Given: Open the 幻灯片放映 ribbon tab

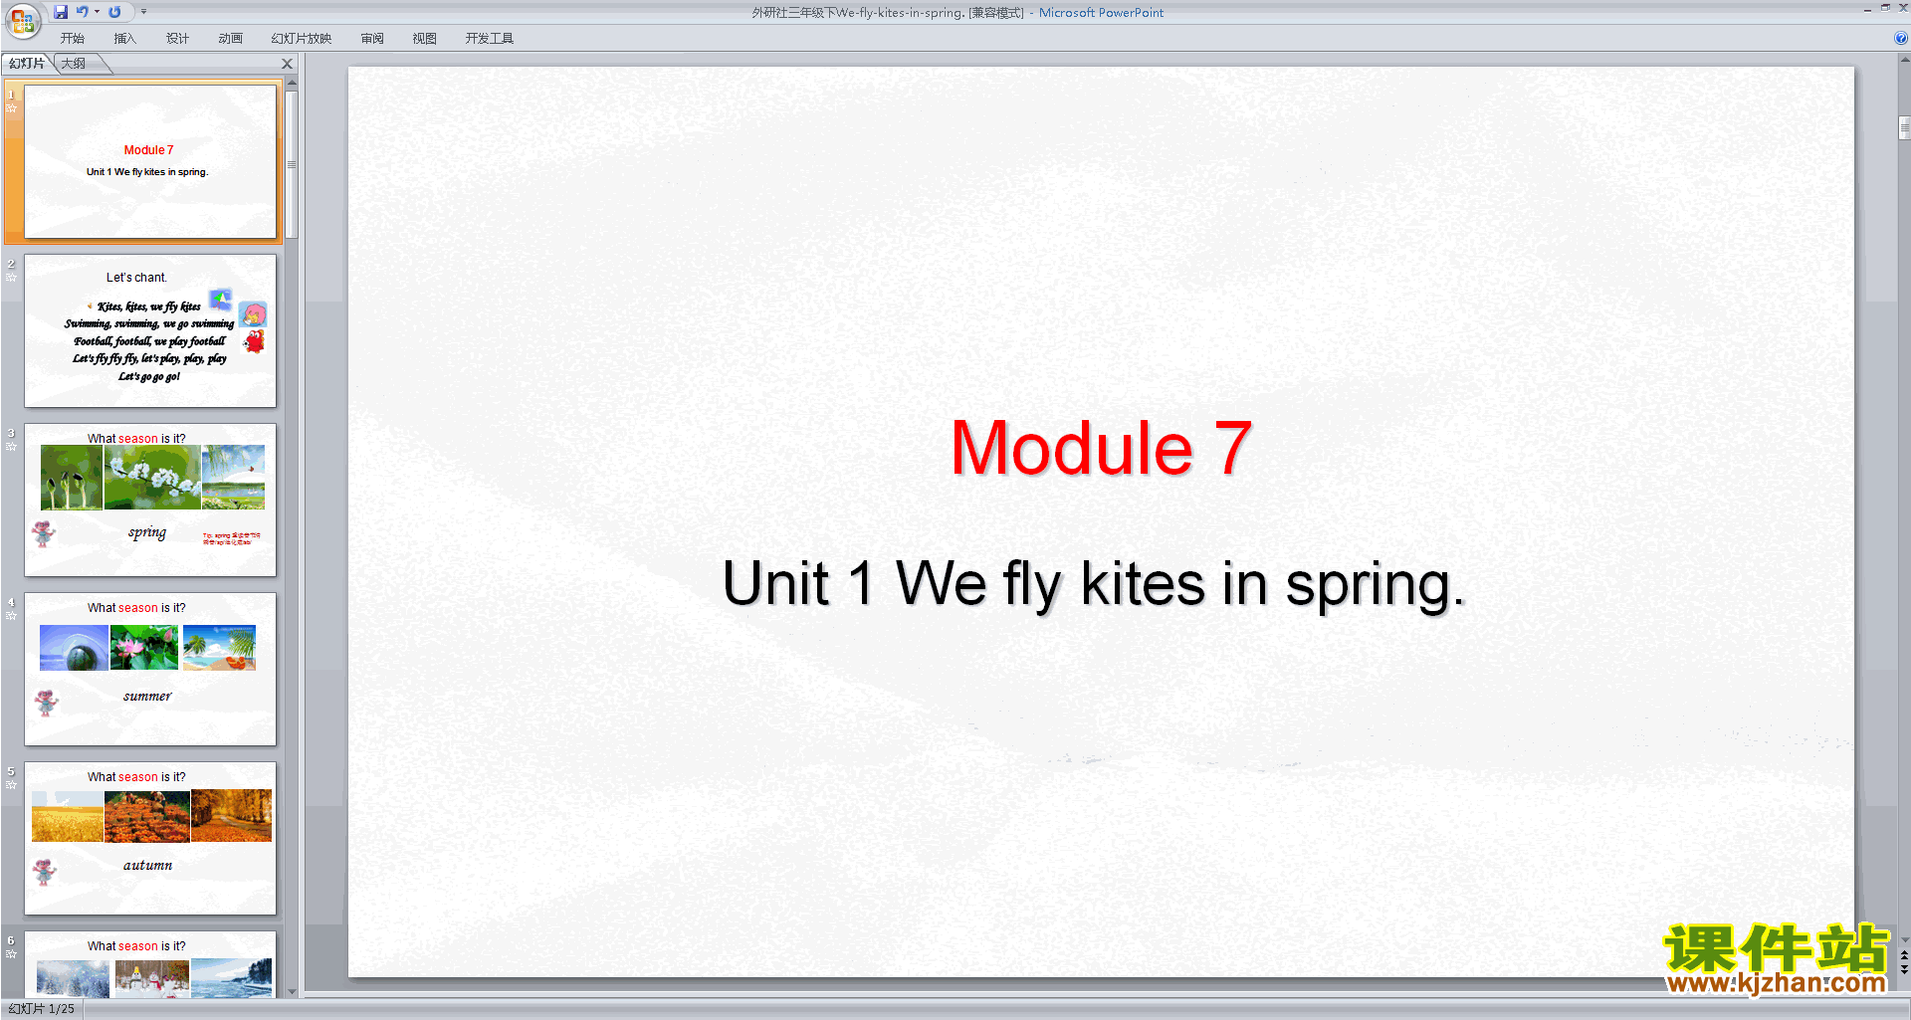Looking at the screenshot, I should coord(301,39).
